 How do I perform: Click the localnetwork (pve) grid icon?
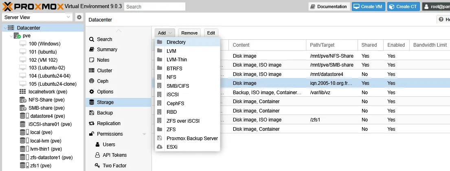pos(23,92)
